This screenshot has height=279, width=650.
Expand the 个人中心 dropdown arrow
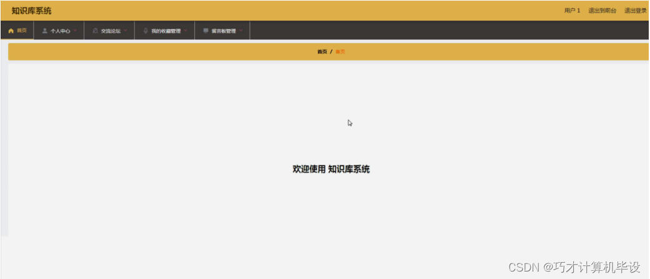pos(75,30)
